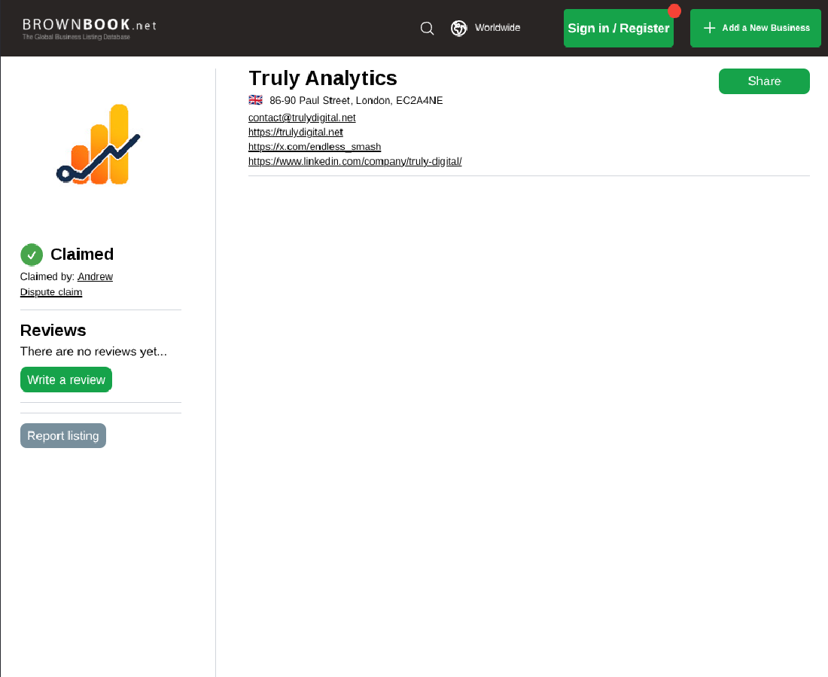The height and width of the screenshot is (677, 828).
Task: Click the Reviews heading
Action: [x=53, y=331]
